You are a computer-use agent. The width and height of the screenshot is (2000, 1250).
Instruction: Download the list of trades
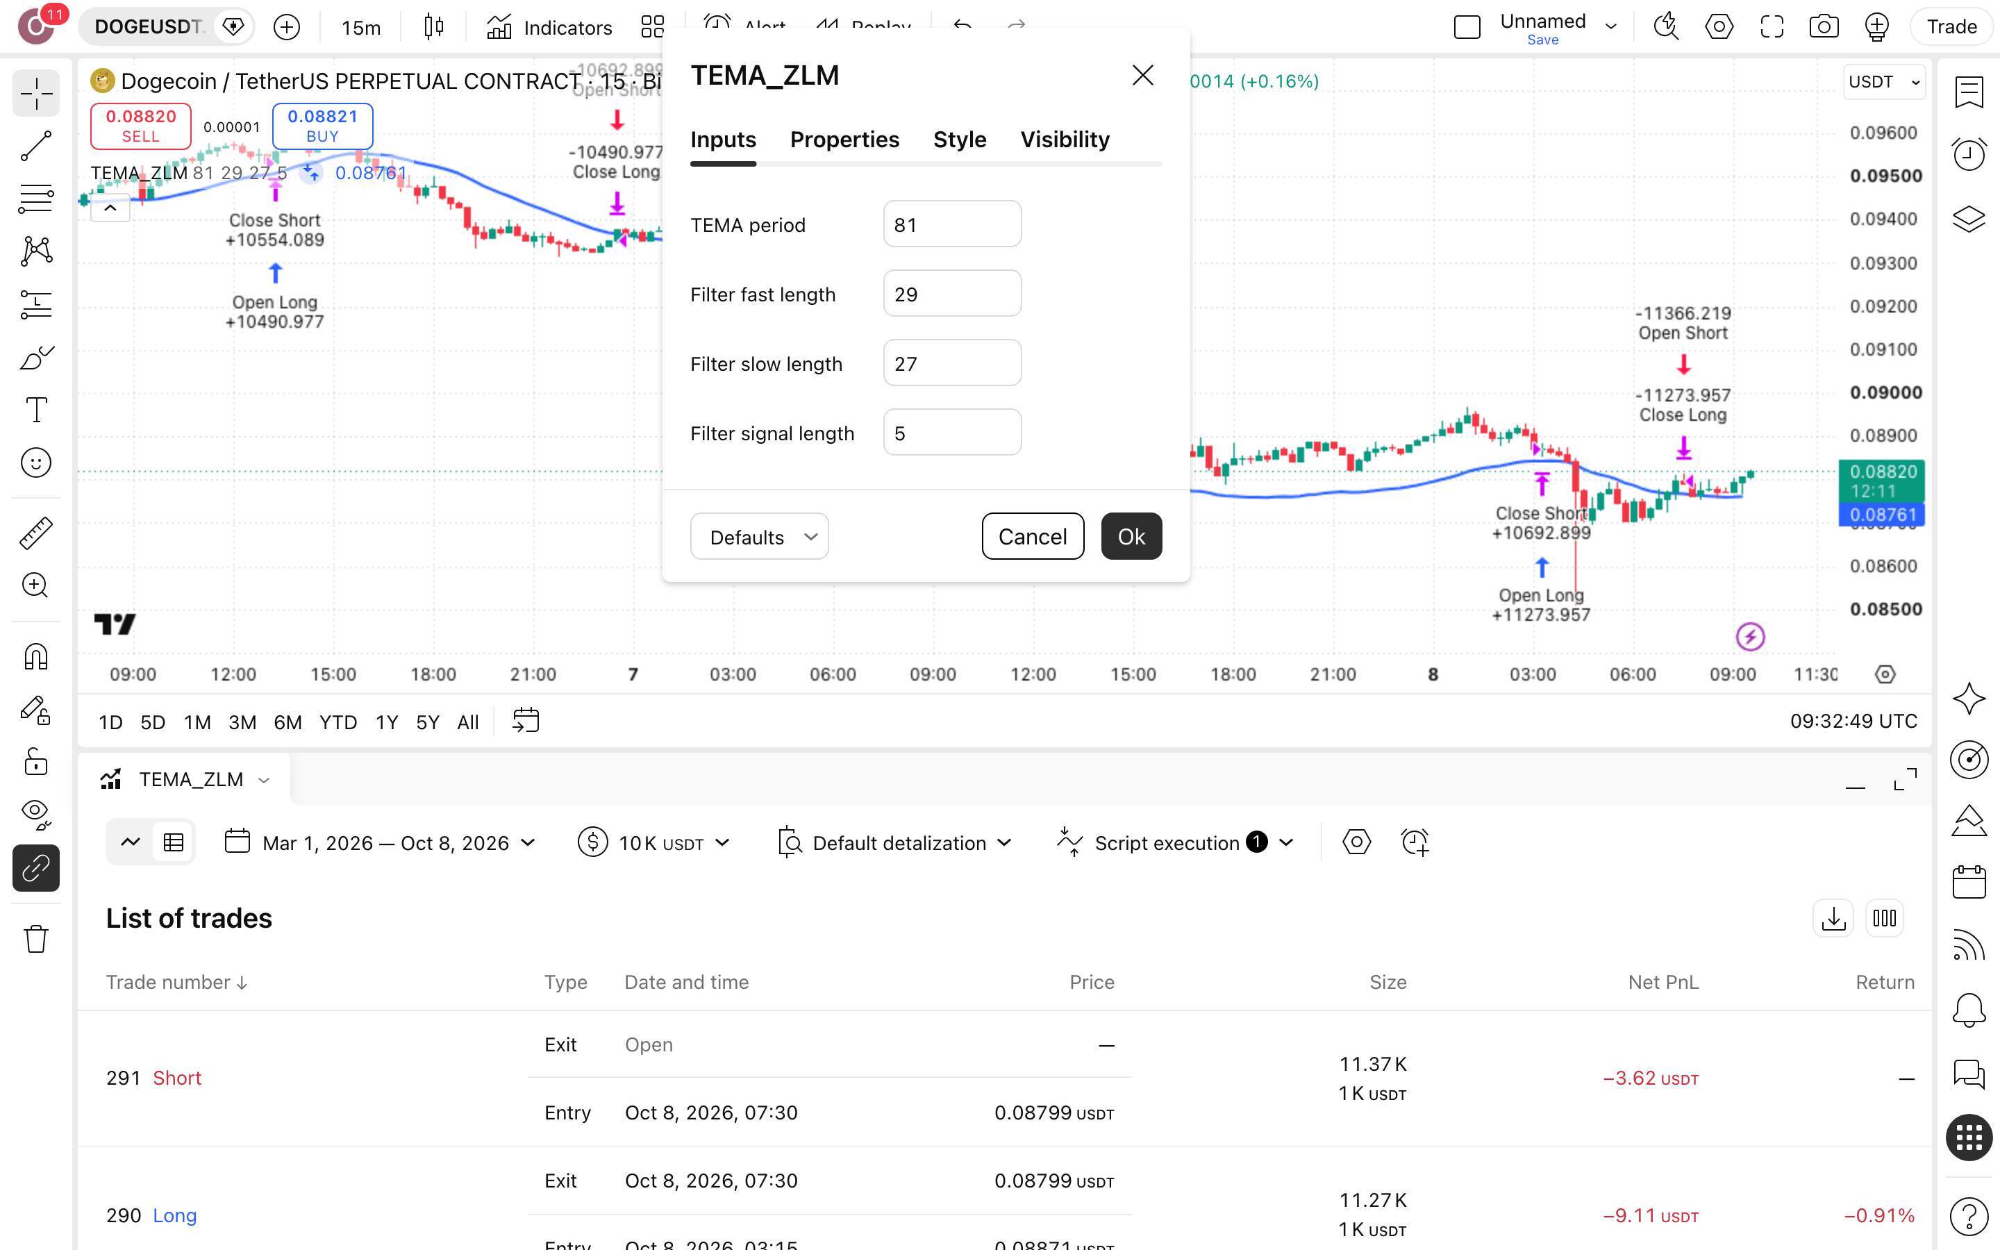(x=1833, y=919)
